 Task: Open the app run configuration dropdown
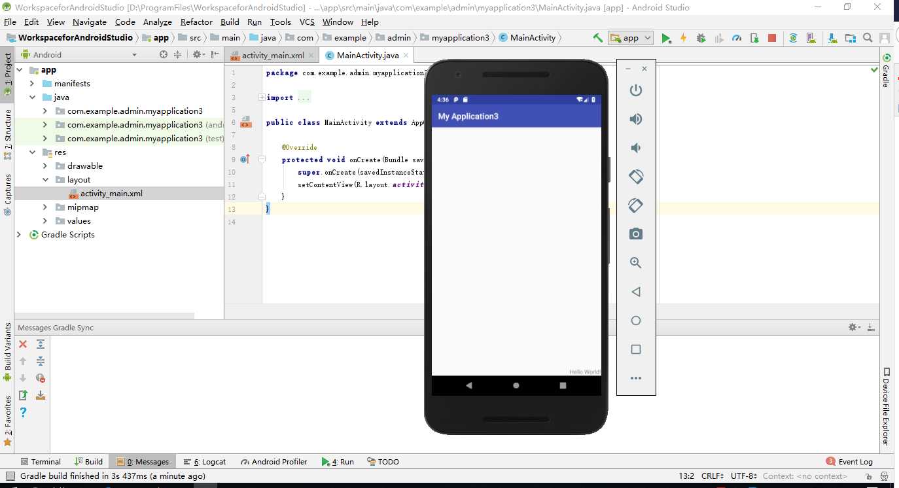tap(631, 38)
